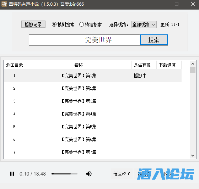This screenshot has width=199, height=189.
Task: Click the 返回目录 column header
Action: 14,65
